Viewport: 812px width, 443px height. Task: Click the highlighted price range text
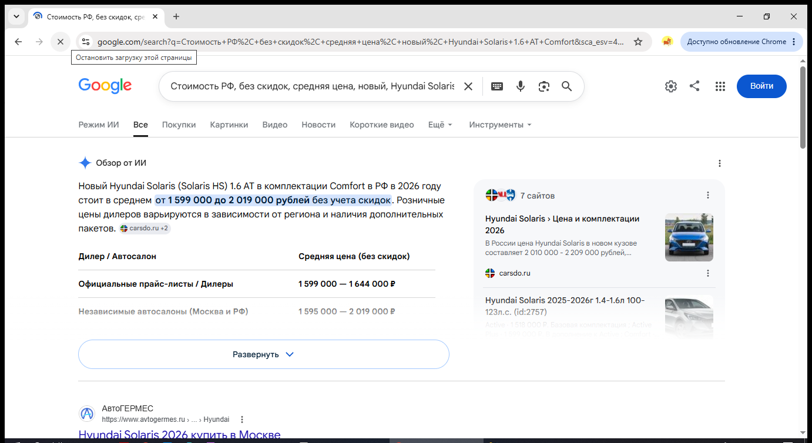click(273, 200)
